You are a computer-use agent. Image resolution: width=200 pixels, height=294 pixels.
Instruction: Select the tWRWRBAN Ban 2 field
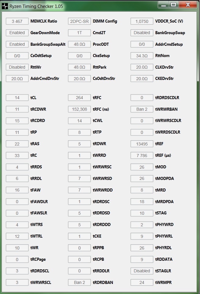142,109
